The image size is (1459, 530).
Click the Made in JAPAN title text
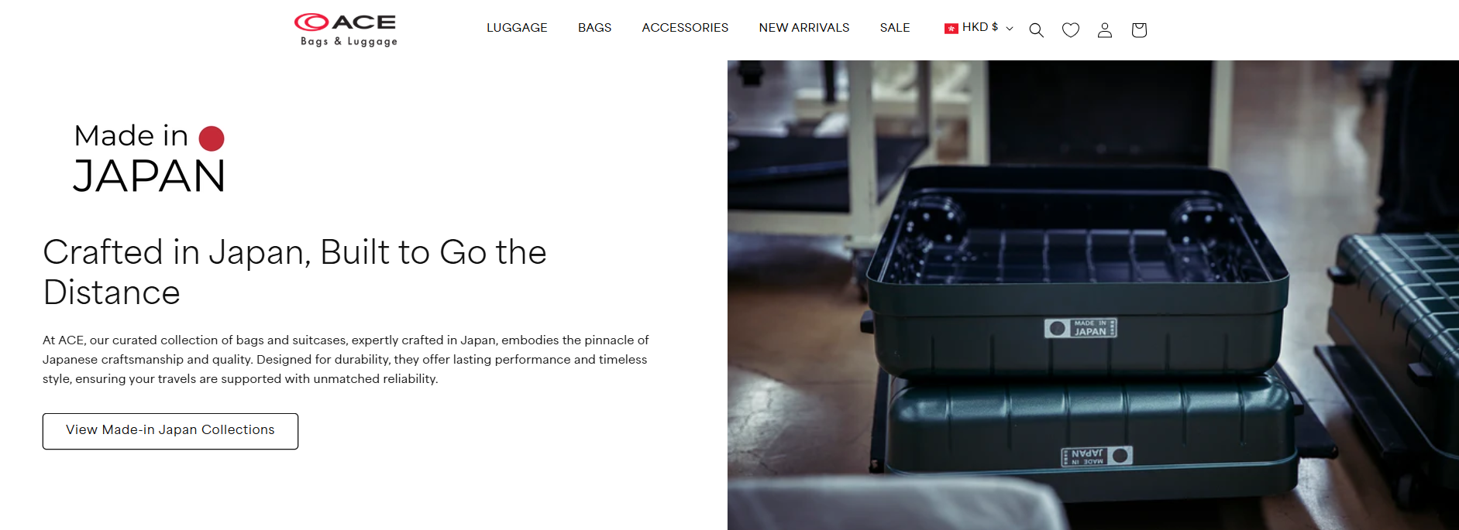tap(150, 159)
